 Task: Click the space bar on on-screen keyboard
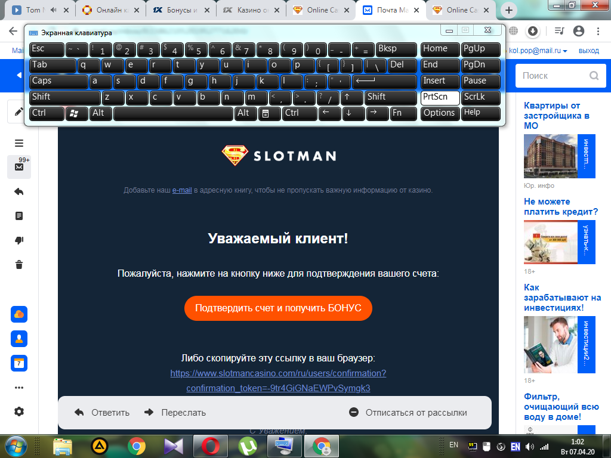click(x=174, y=113)
